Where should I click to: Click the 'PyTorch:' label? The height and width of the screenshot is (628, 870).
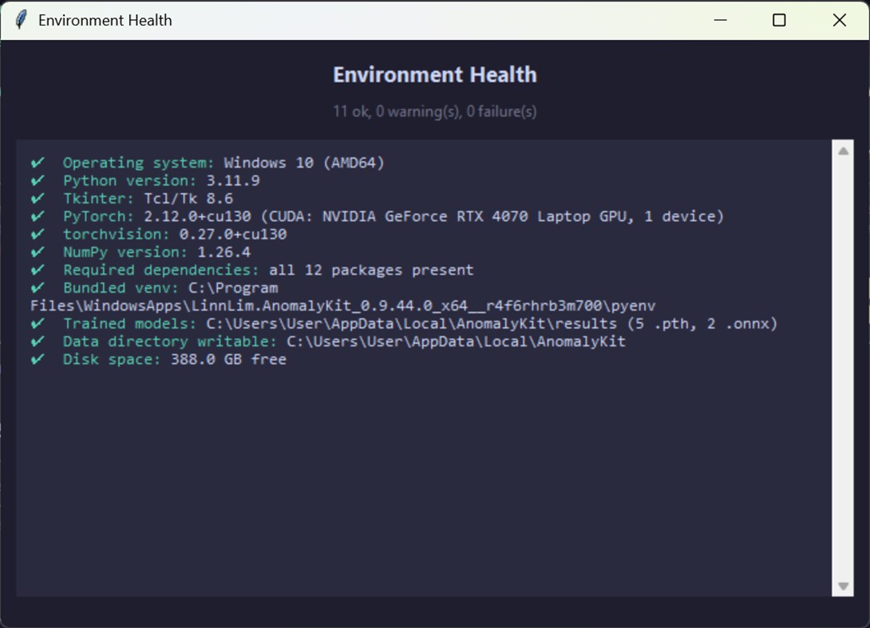[x=98, y=215]
